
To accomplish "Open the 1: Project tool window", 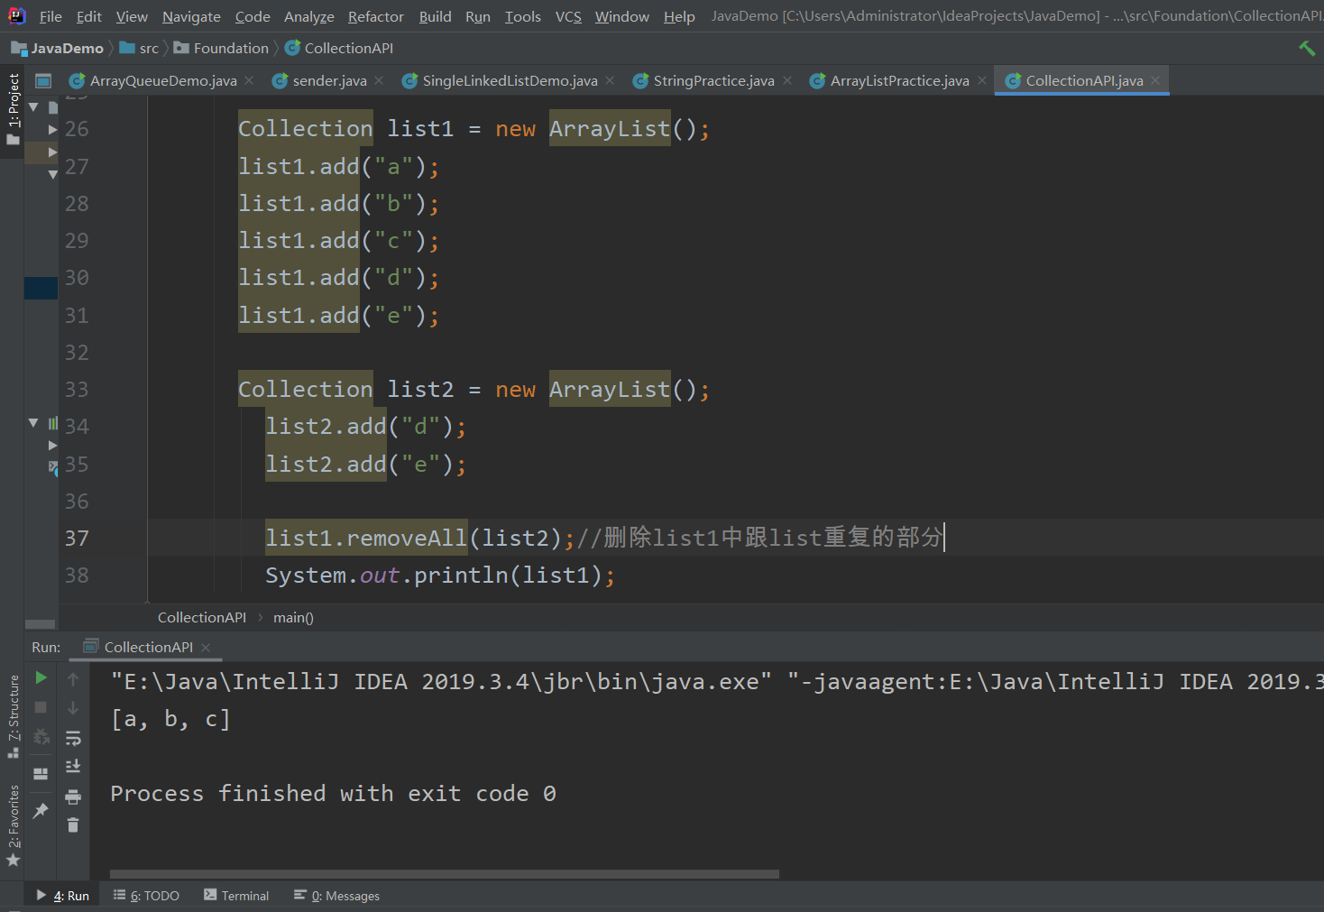I will [13, 108].
